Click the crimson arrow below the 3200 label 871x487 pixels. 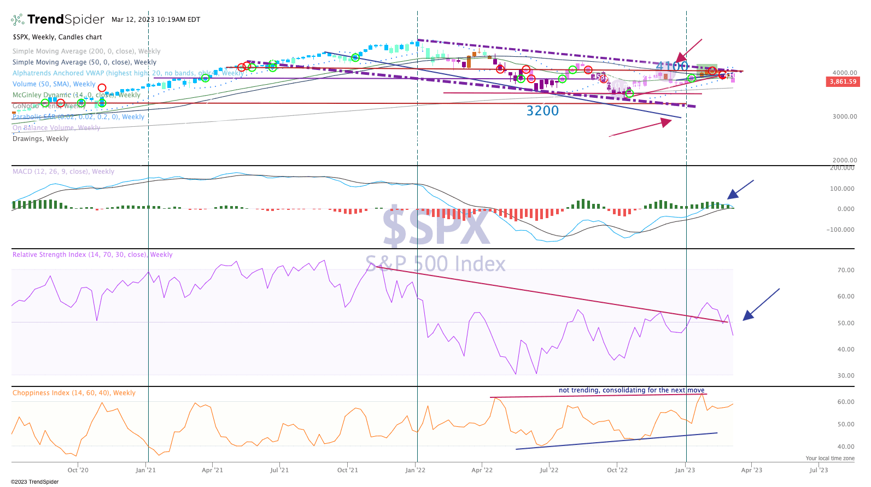[641, 128]
